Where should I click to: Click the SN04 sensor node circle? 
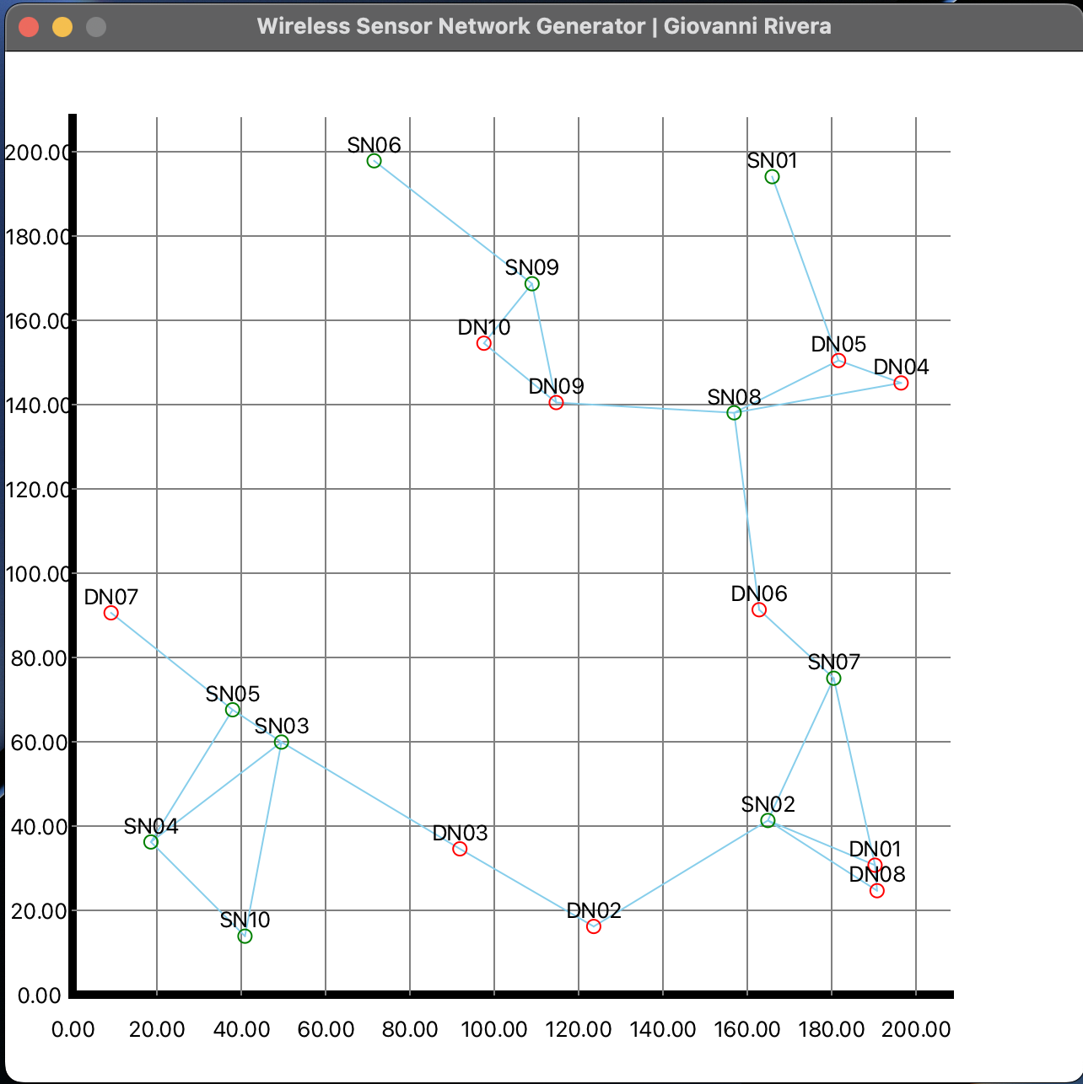coord(151,842)
